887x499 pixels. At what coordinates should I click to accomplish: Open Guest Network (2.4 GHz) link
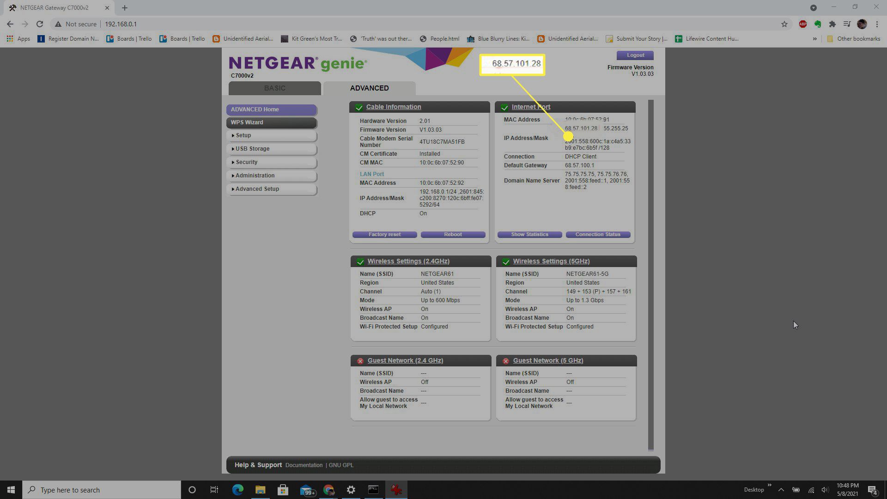[405, 360]
